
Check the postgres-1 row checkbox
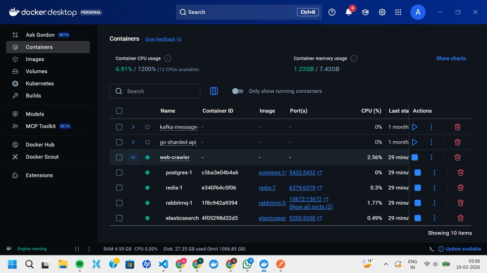click(119, 173)
